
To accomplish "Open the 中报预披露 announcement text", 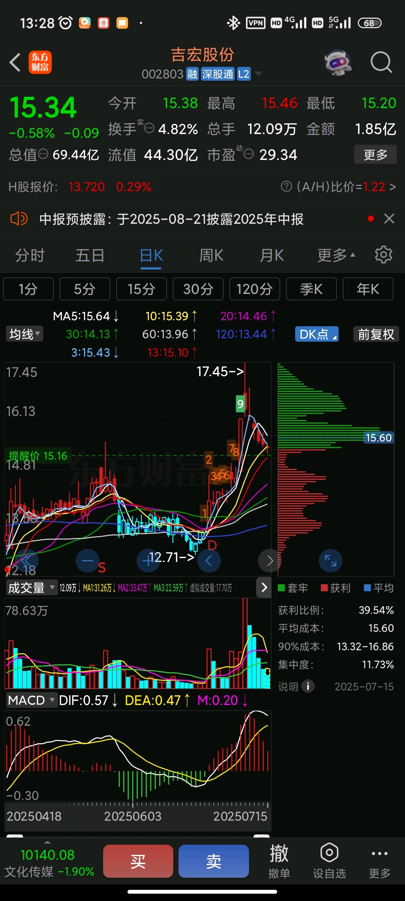I will pos(171,219).
